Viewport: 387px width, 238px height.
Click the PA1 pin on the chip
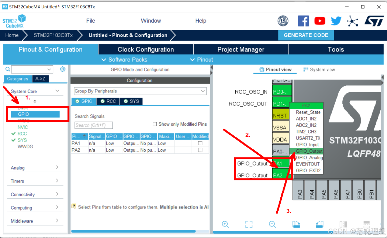coord(281,163)
